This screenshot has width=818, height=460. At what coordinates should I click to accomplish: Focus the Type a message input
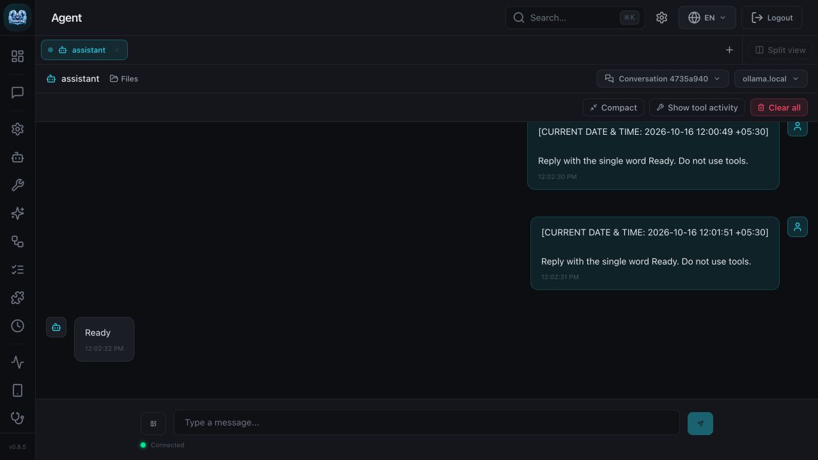[x=427, y=422]
